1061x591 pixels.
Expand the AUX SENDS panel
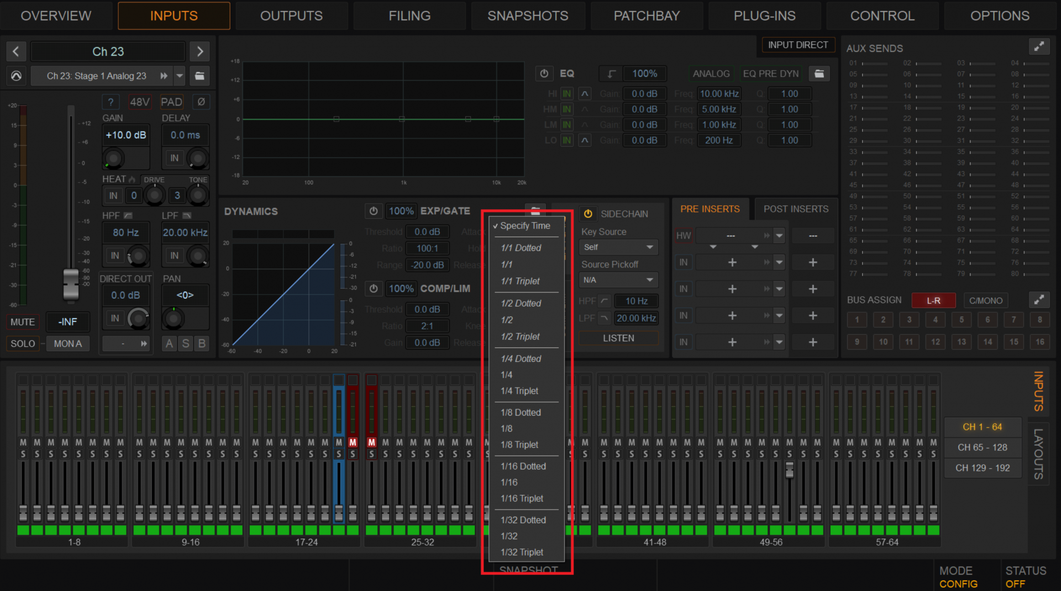point(1039,47)
